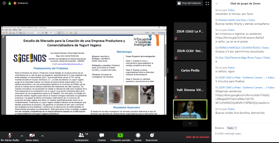Click the green encryption lock icon
Viewport: 279px width, 143px height.
[9, 3]
